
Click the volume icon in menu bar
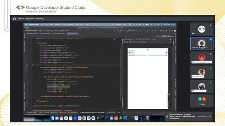(140, 24)
